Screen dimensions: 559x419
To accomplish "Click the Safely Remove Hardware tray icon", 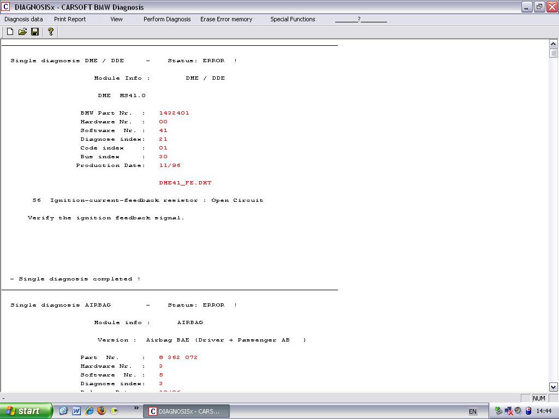I will click(499, 411).
